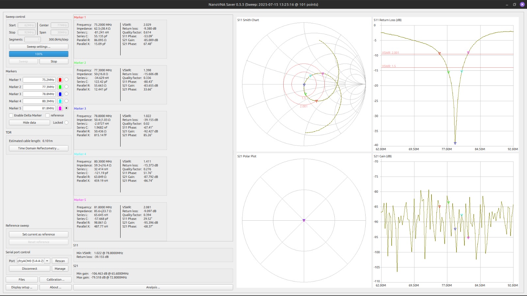Viewport: 527px width, 296px height.
Task: Click the magenta marker in S21 Polar Plot
Action: click(304, 220)
